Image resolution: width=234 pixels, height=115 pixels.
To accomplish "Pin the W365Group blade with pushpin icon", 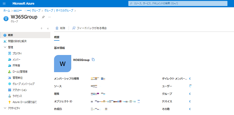I will pyautogui.click(x=43, y=17).
